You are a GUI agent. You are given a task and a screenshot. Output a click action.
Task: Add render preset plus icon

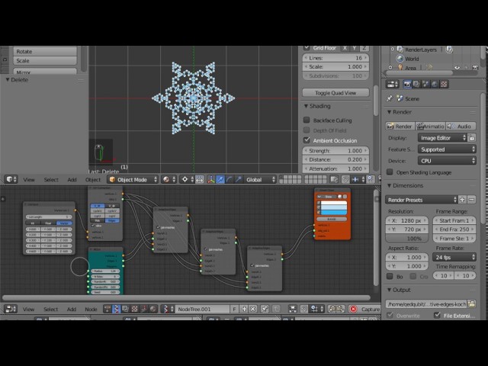pos(462,200)
